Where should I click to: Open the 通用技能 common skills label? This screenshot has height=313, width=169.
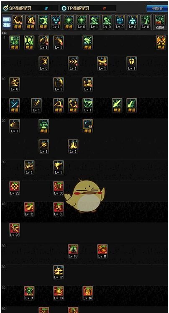[6, 22]
